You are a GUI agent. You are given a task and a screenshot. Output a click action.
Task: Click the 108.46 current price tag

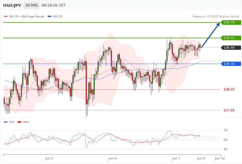click(x=230, y=48)
